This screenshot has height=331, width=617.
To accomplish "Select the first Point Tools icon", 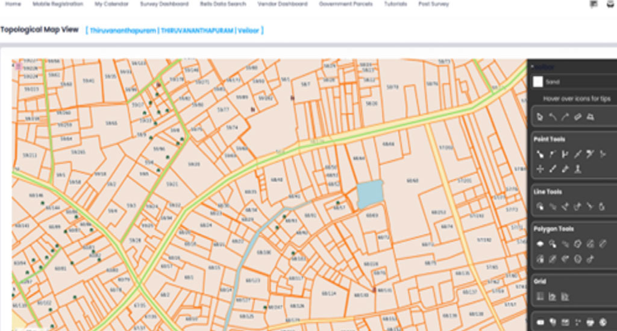I will coord(540,154).
